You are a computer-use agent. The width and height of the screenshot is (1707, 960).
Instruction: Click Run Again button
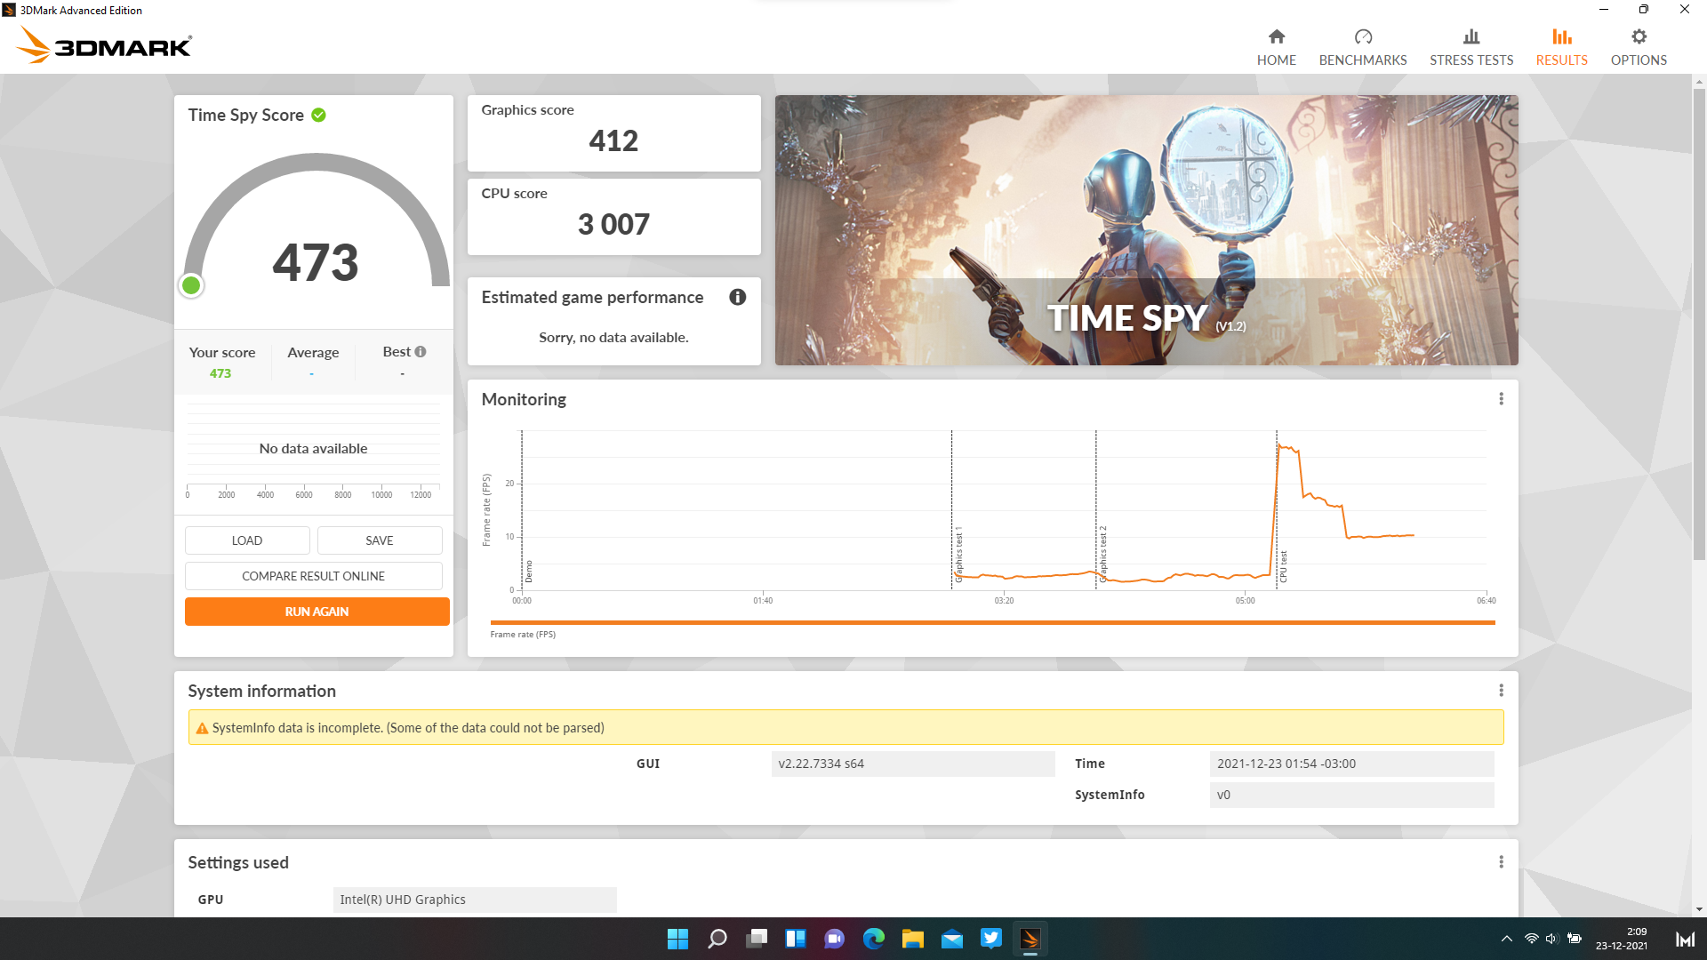click(x=317, y=612)
